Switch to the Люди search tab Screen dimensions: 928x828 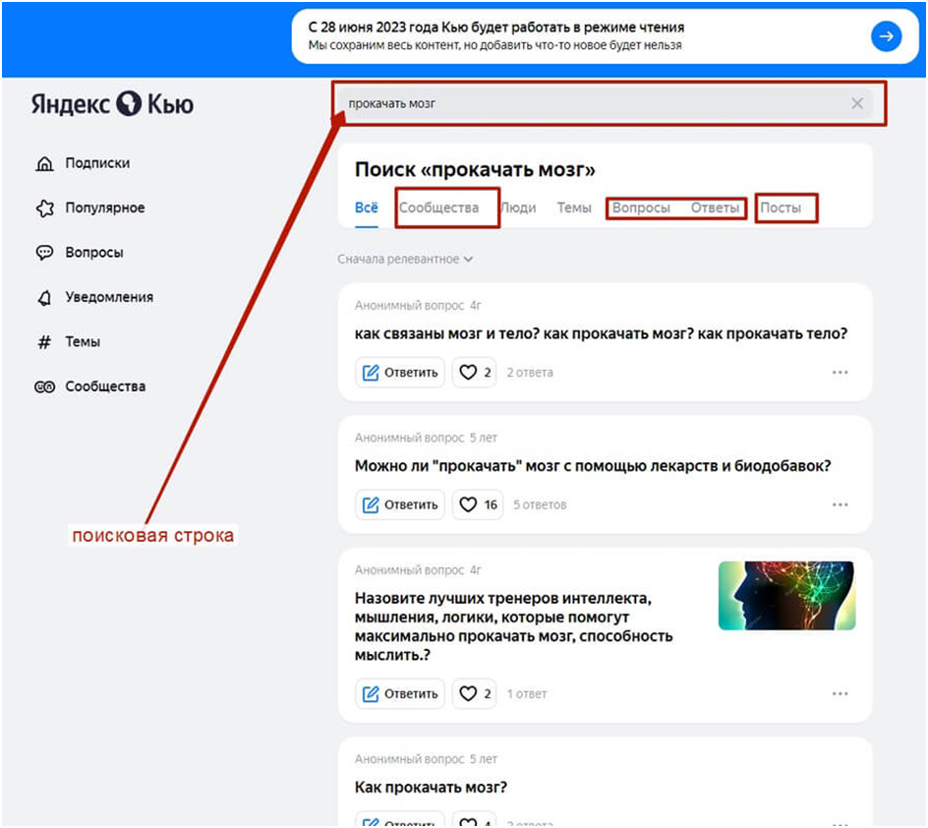tap(518, 207)
